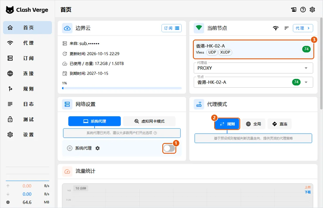Click the 边界云 cloud upload icon

(x=67, y=28)
